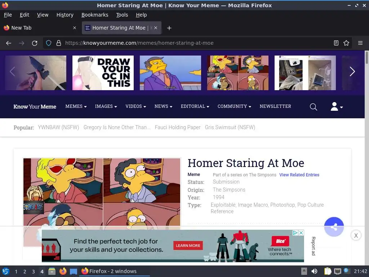This screenshot has height=277, width=369.
Task: Click the round share button
Action: (334, 227)
